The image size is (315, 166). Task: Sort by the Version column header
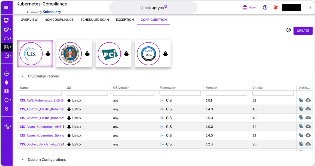212,88
